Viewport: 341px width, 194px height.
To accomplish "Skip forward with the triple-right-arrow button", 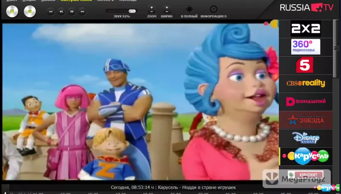I will pos(82,12).
